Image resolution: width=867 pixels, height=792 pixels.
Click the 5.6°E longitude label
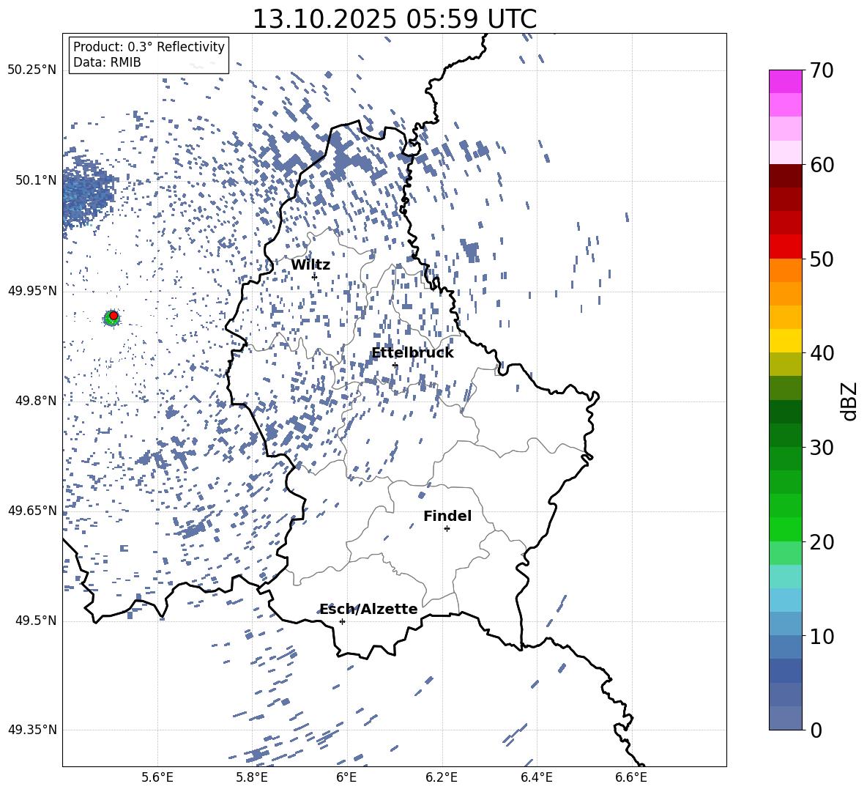click(x=157, y=778)
